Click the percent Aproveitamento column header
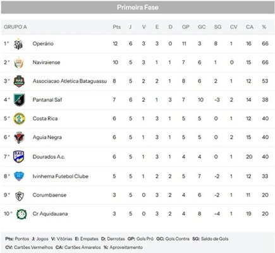This screenshot has height=253, width=275. point(264,27)
